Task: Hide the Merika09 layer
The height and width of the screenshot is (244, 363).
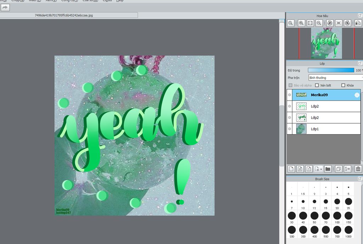Action: (x=290, y=95)
